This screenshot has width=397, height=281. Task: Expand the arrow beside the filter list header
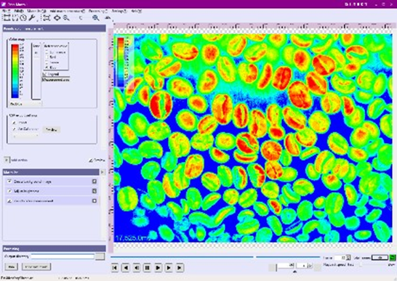(x=103, y=172)
